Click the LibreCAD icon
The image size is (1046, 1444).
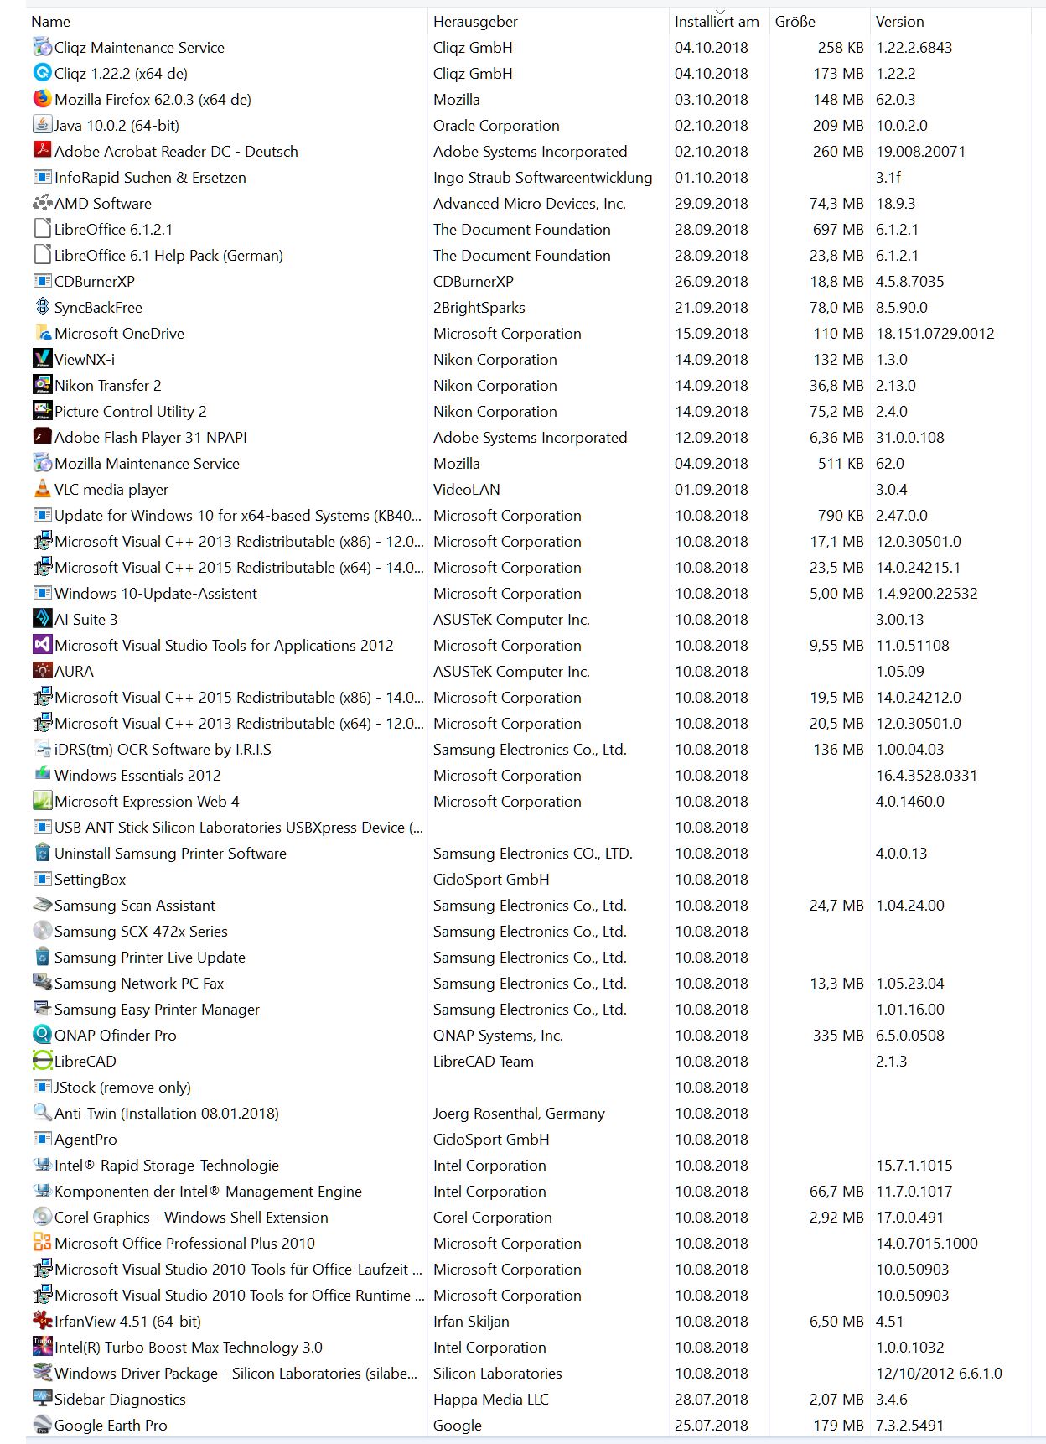(x=42, y=1061)
